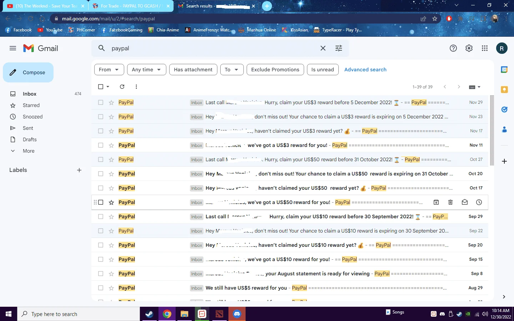This screenshot has height=321, width=514.
Task: Archive the US$50 reward email
Action: [436, 202]
